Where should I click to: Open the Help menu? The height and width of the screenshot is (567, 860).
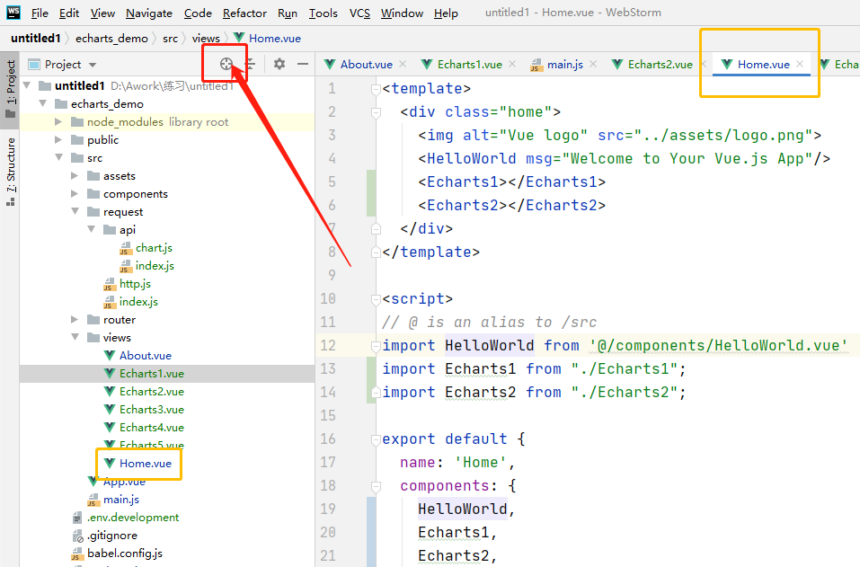click(x=446, y=13)
